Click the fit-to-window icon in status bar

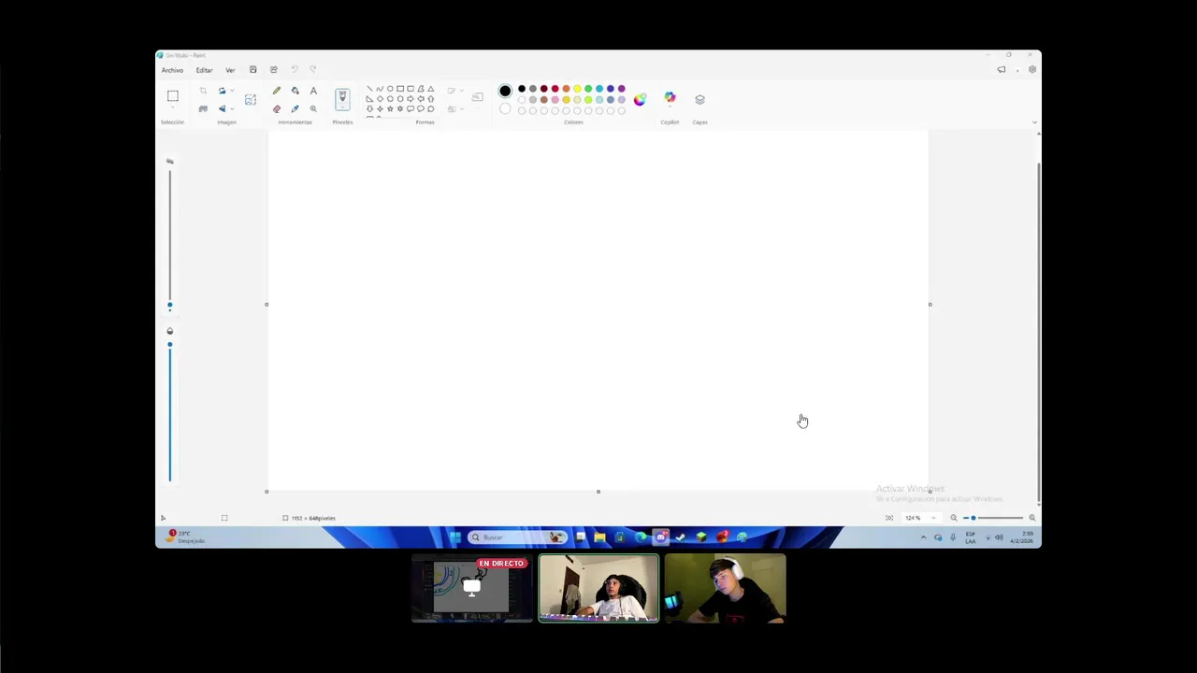(x=889, y=518)
